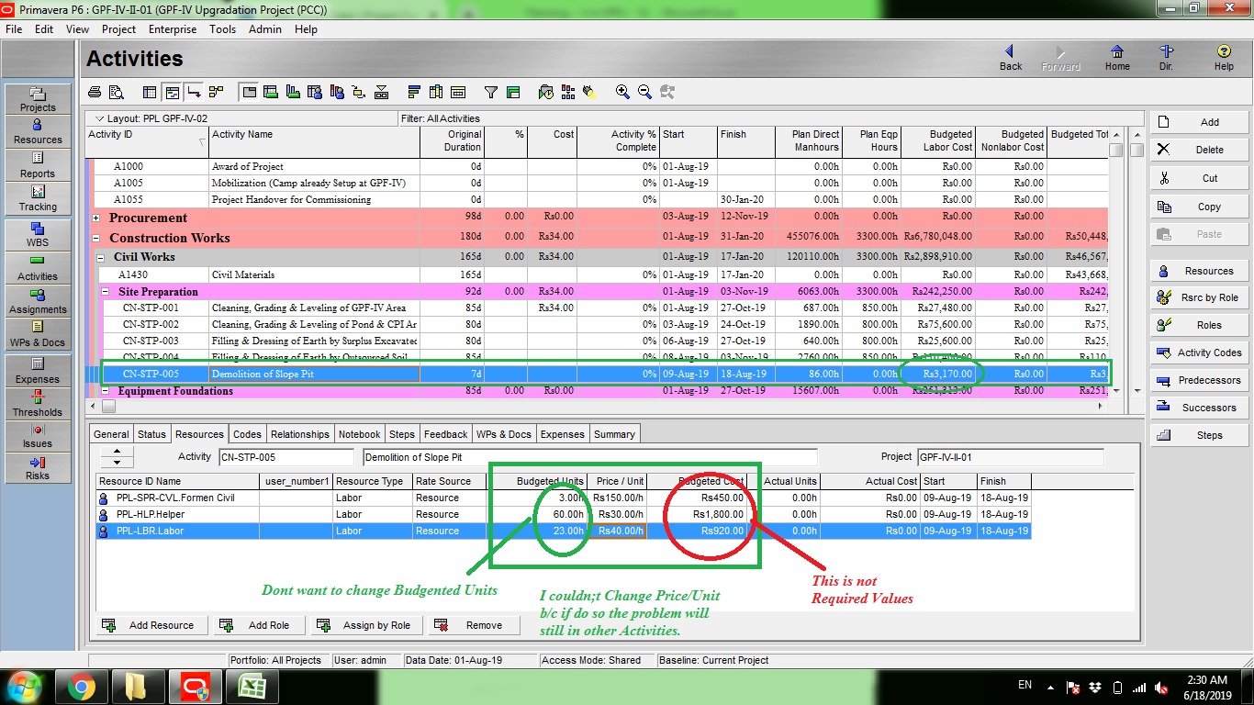Toggle the bottom layout show/hide icon
The height and width of the screenshot is (705, 1254).
pos(249,92)
